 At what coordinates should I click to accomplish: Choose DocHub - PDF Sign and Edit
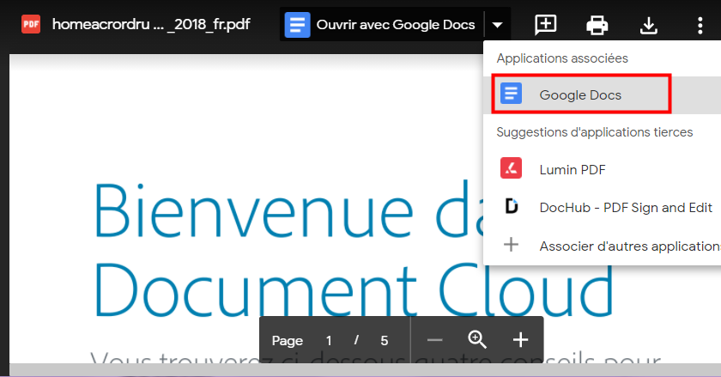pos(602,207)
